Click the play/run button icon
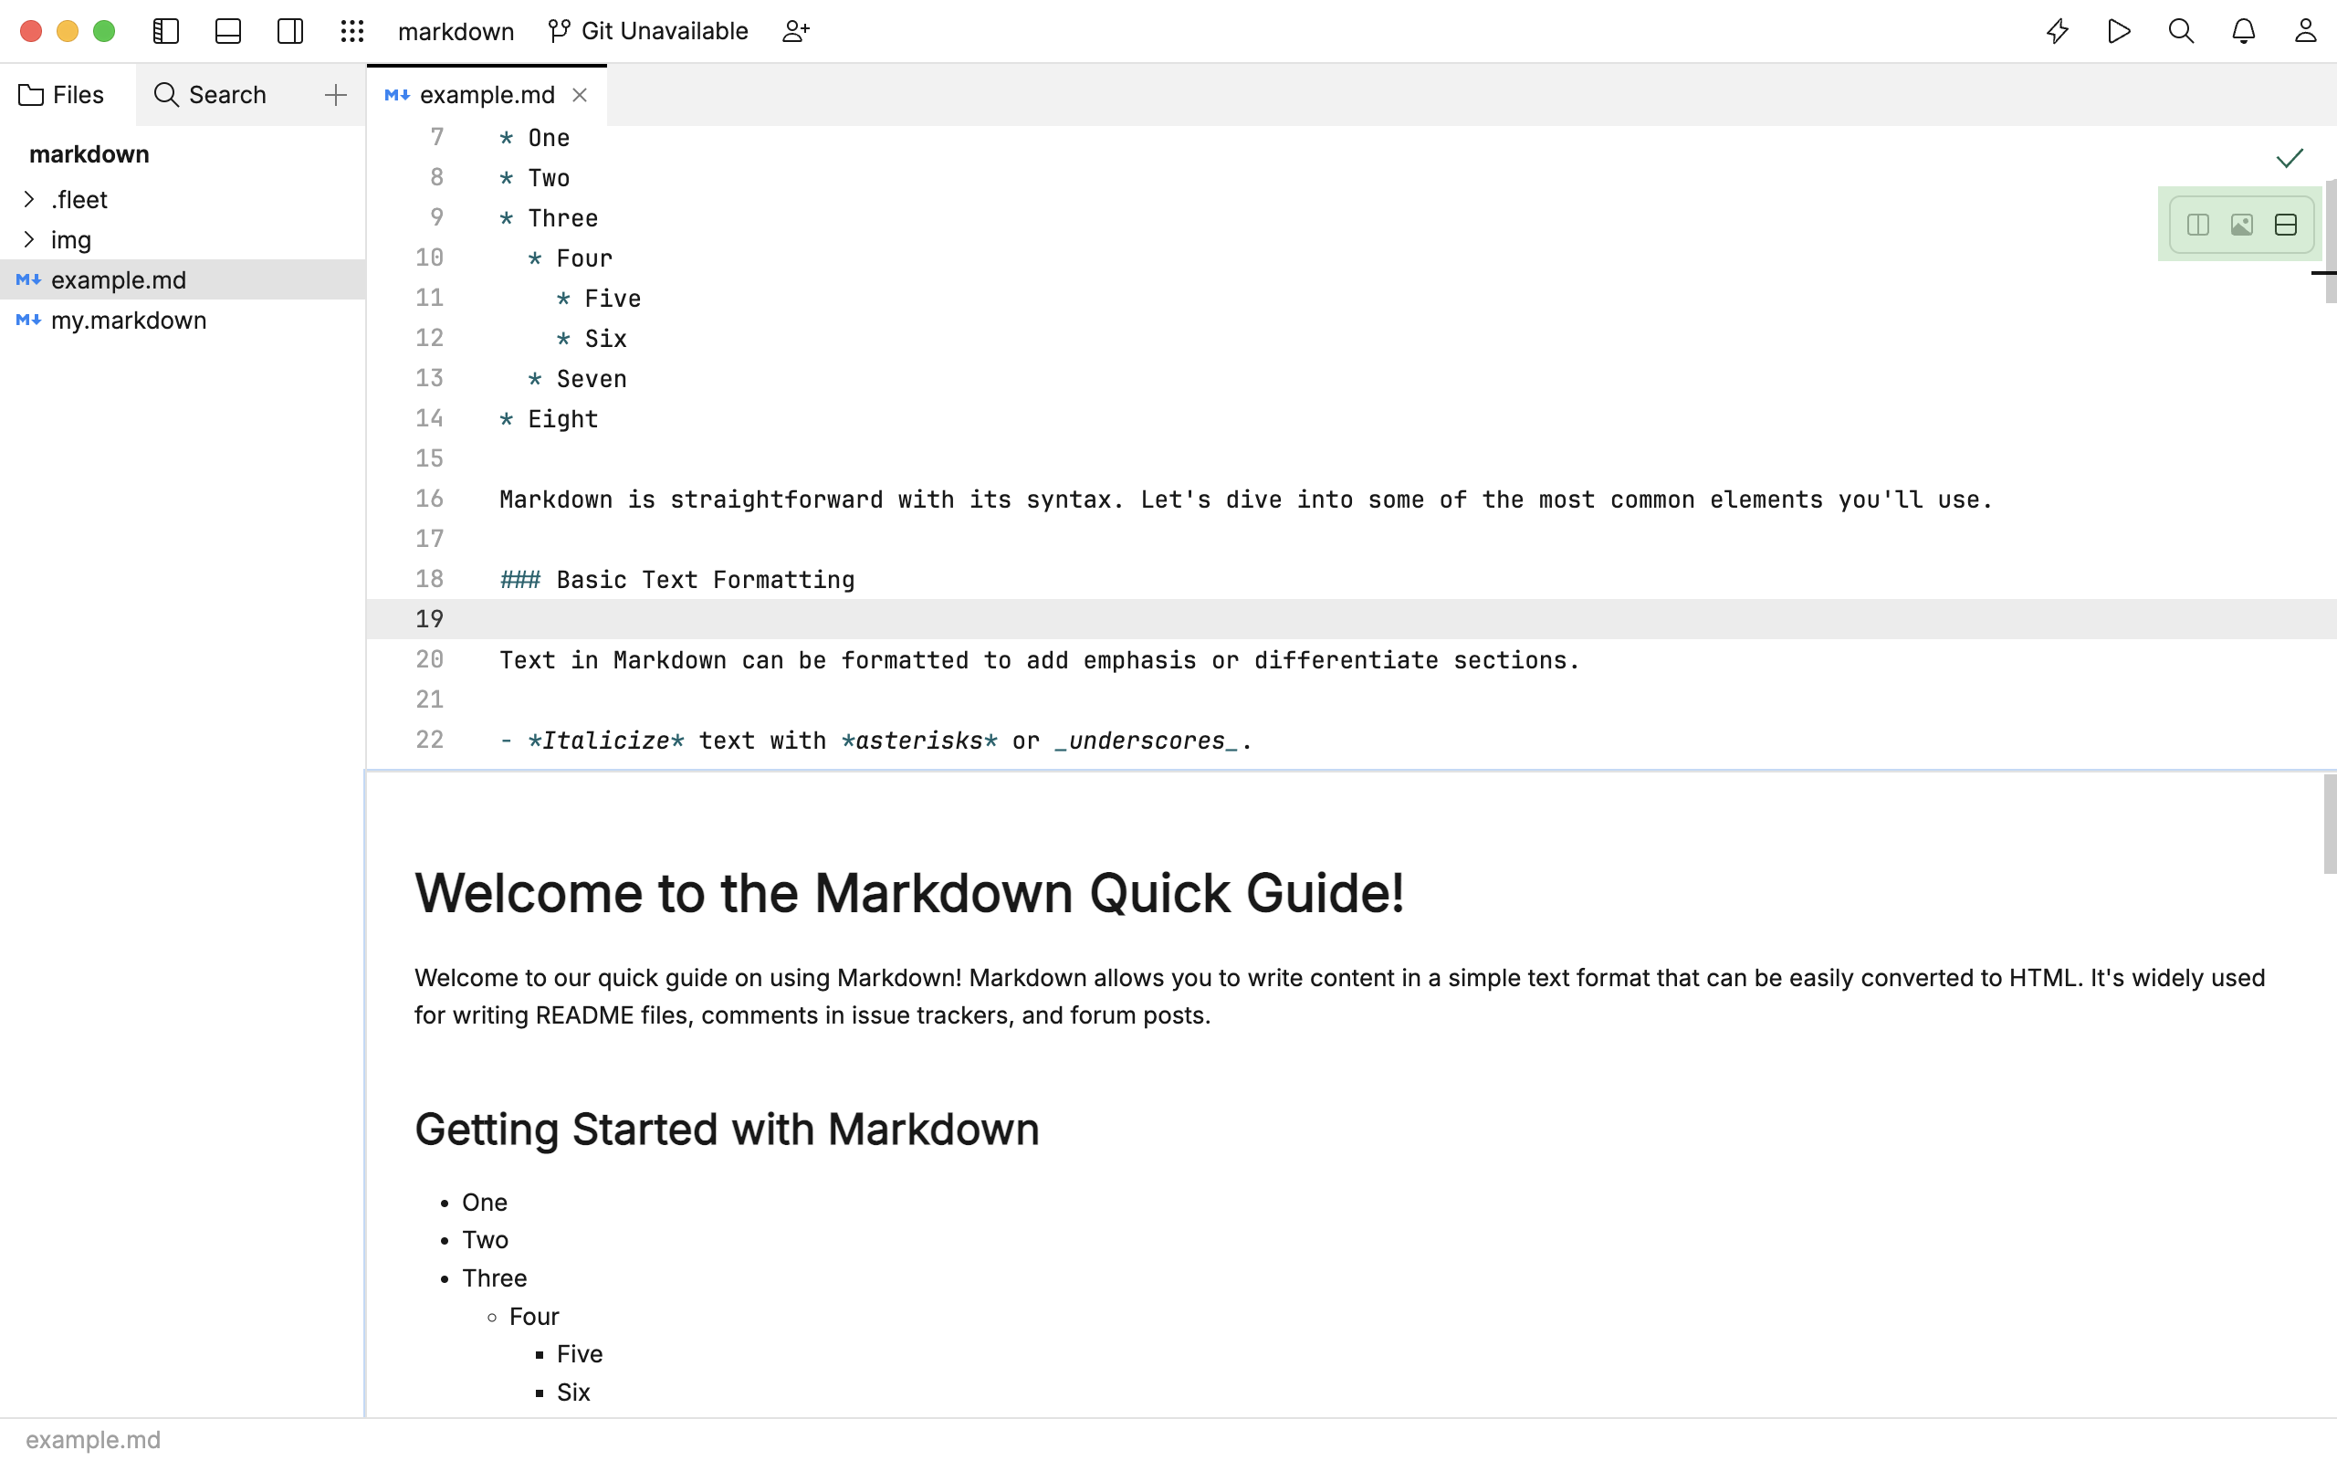Image resolution: width=2337 pixels, height=1461 pixels. [x=2118, y=30]
